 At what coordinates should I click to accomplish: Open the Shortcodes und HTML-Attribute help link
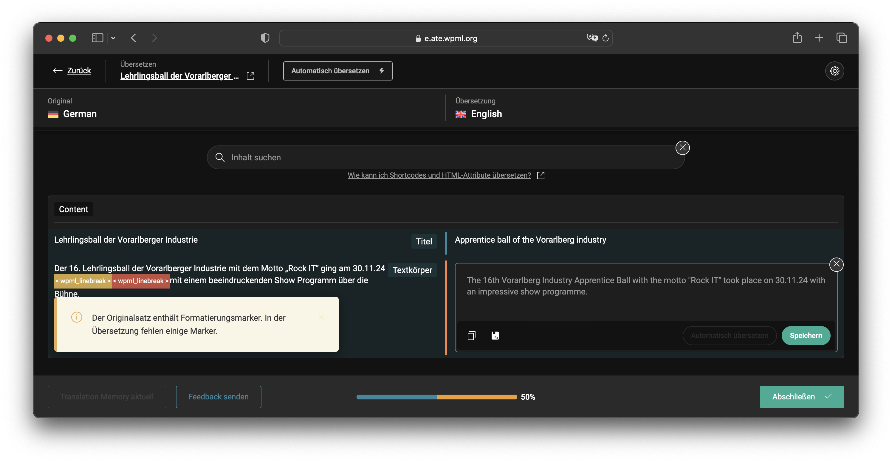pos(439,175)
